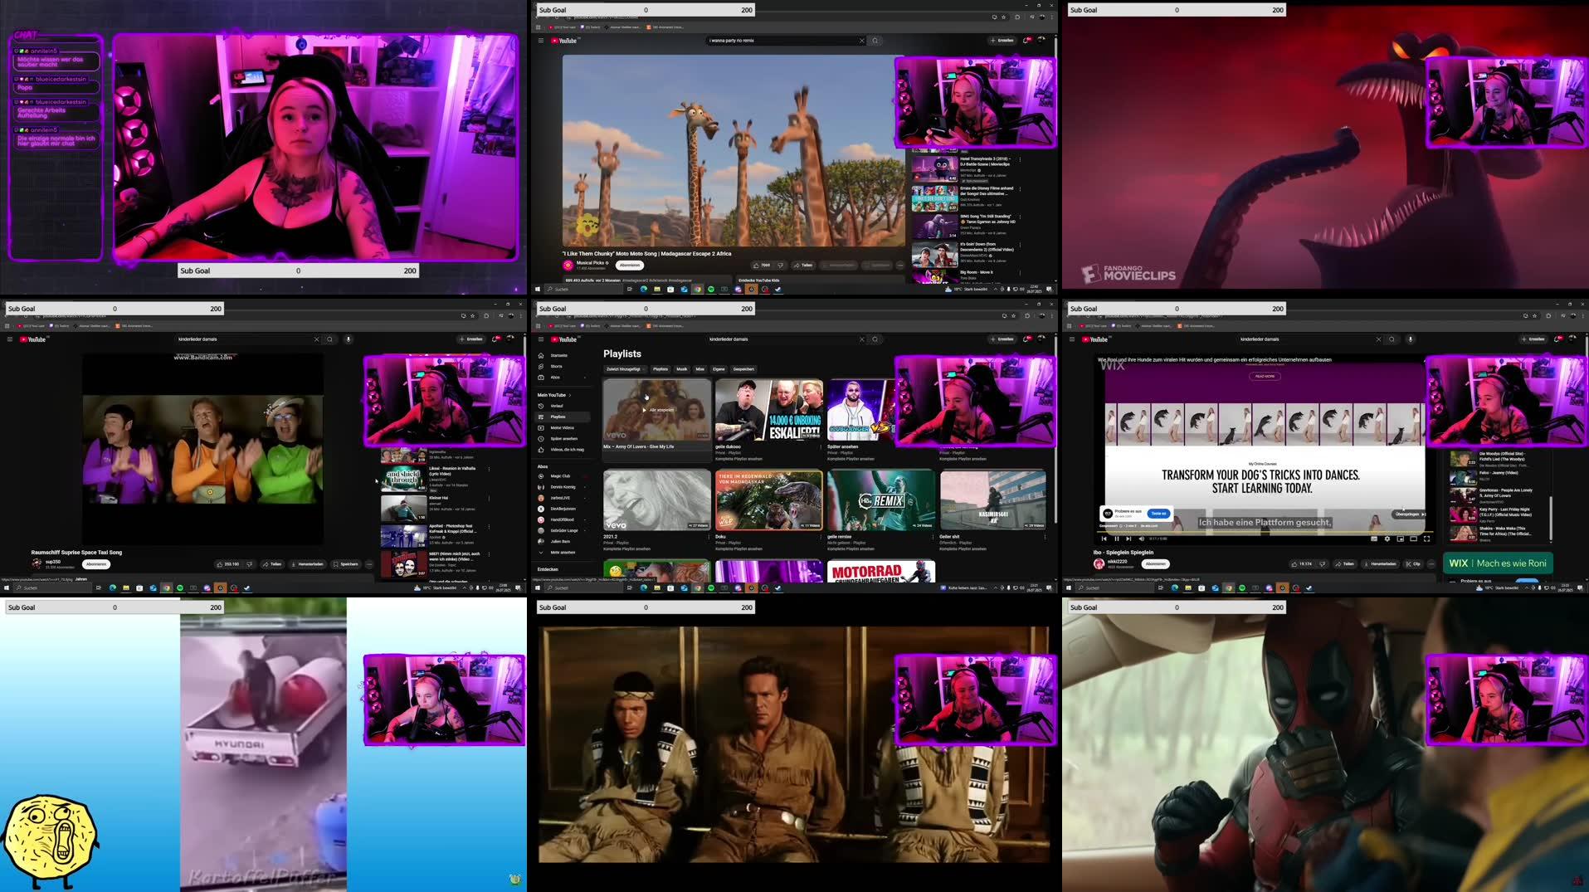Click Überspringen to skip the Wix ad
Screen dimensions: 1589x892
pyautogui.click(x=1409, y=514)
